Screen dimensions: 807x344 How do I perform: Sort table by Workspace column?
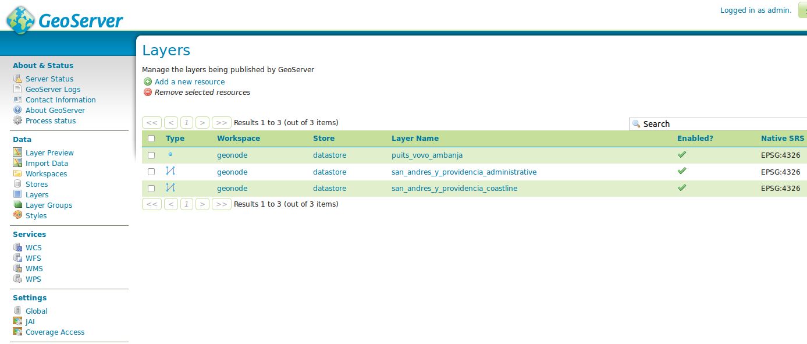point(239,139)
